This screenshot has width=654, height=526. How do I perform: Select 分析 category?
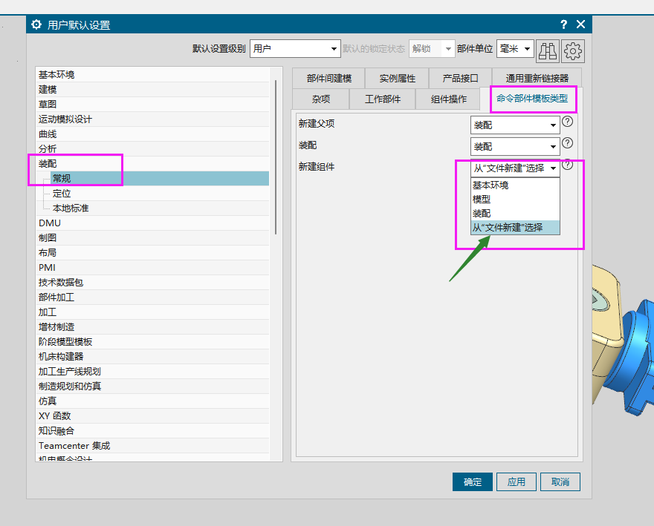[152, 148]
